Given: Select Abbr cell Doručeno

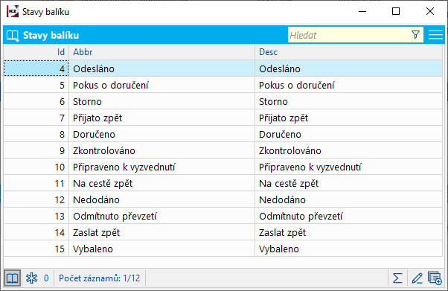Looking at the screenshot, I should point(161,134).
